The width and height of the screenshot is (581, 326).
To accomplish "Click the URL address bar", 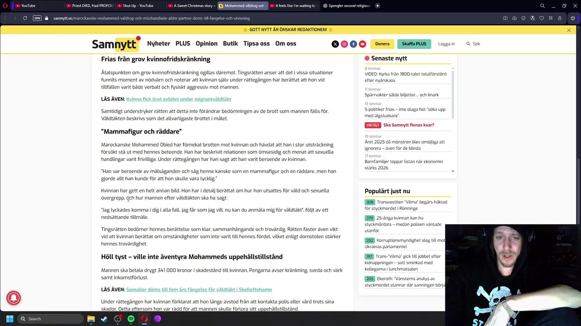I will point(272,18).
